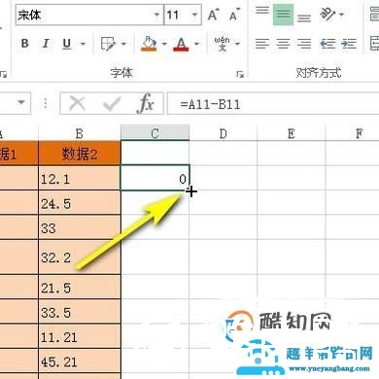Image resolution: width=379 pixels, height=379 pixels.
Task: Align text right
Action: coord(304,44)
